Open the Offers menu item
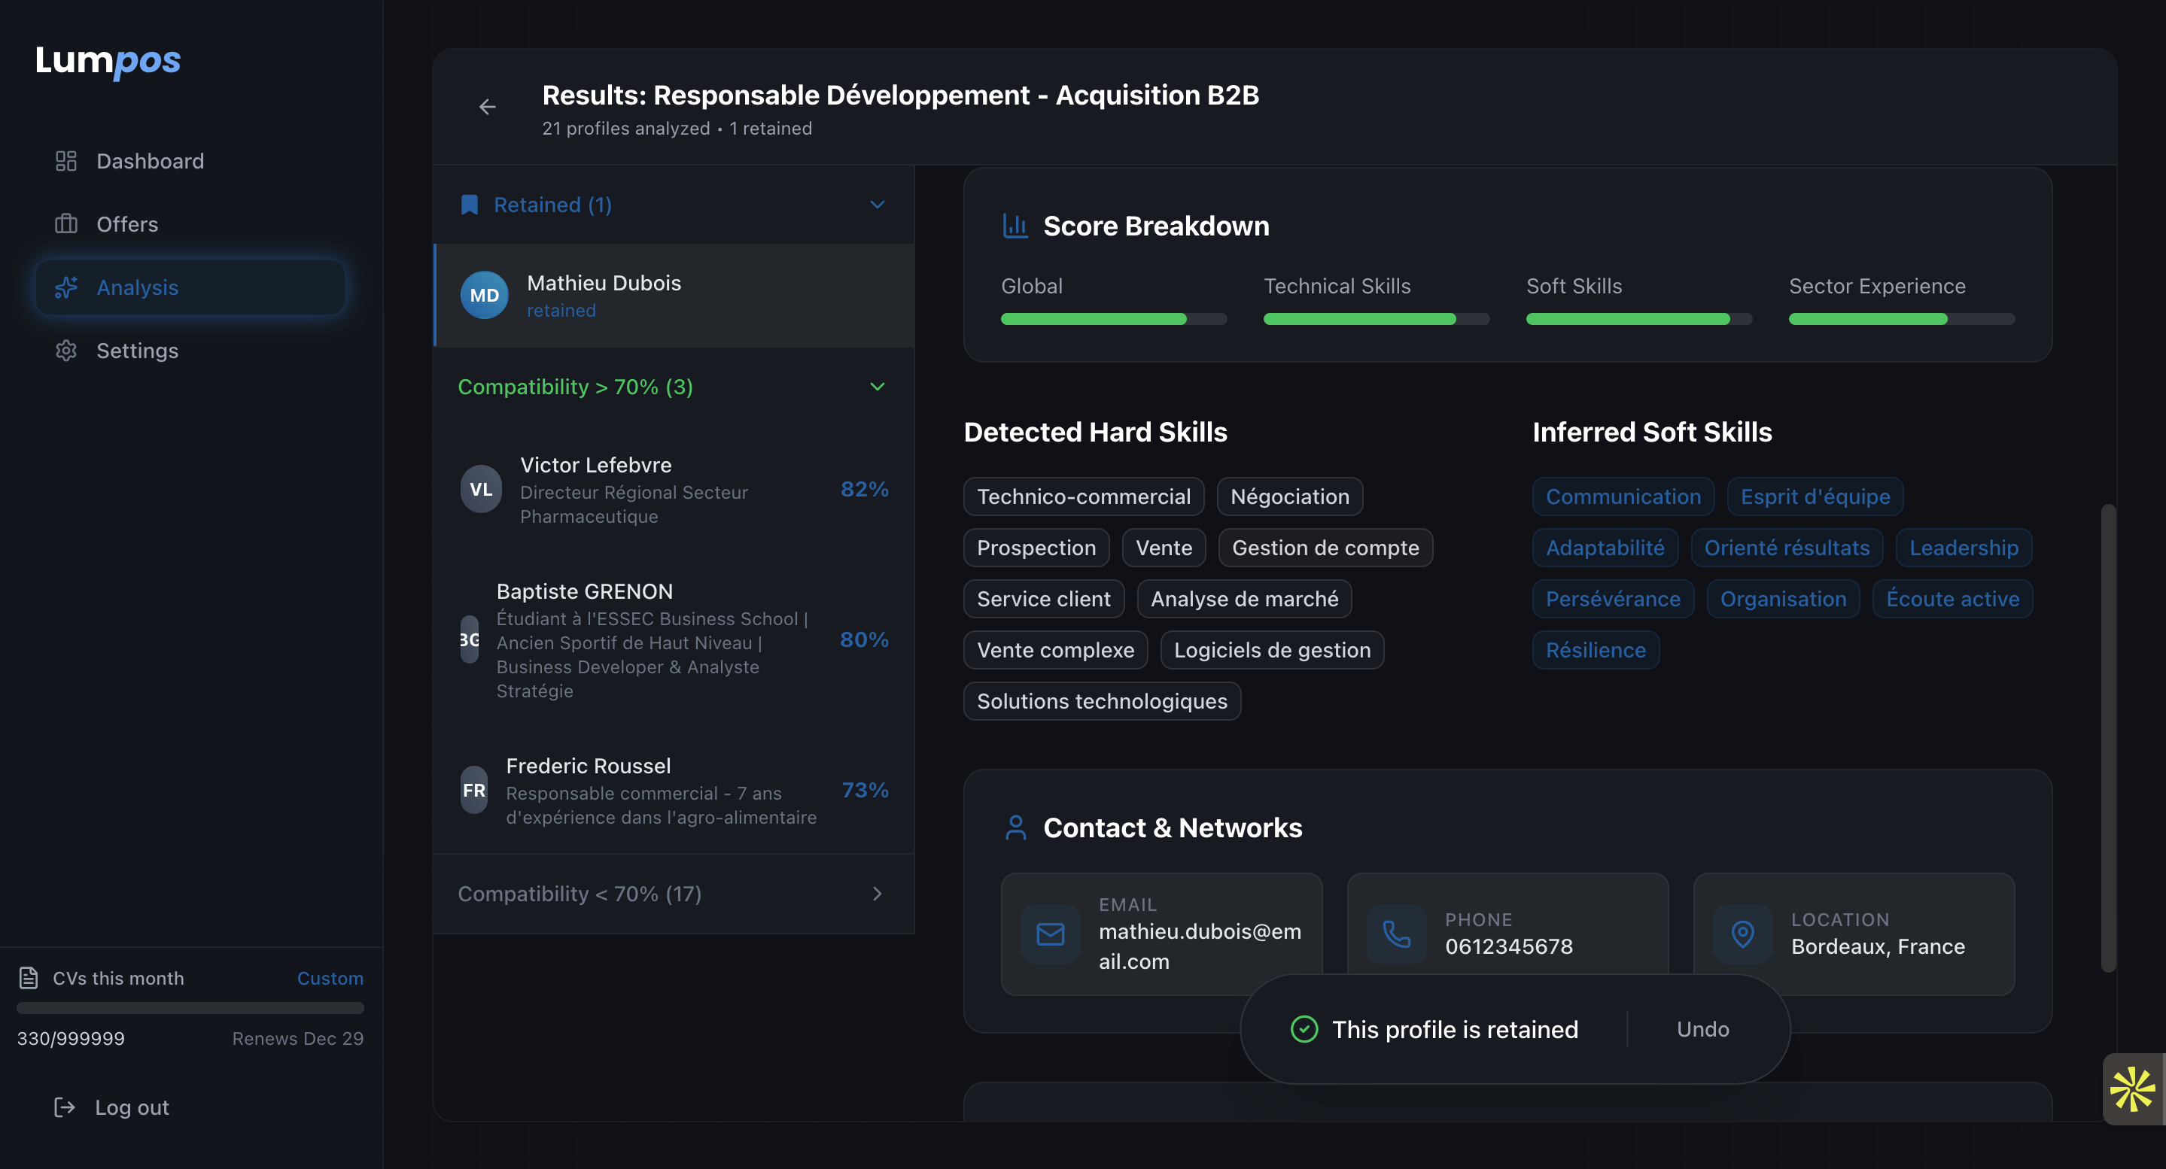The image size is (2166, 1169). point(190,223)
